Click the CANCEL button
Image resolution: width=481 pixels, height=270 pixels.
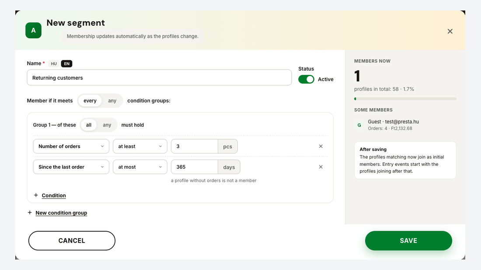[72, 241]
